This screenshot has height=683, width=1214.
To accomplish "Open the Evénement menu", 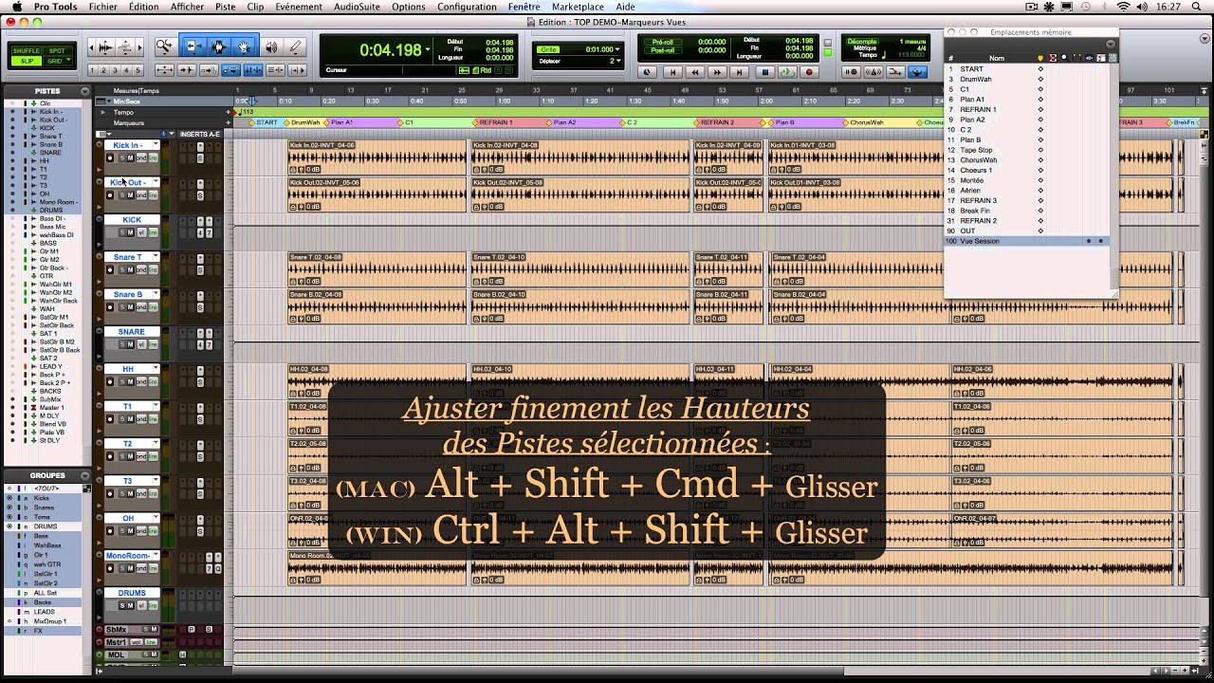I will 299,7.
